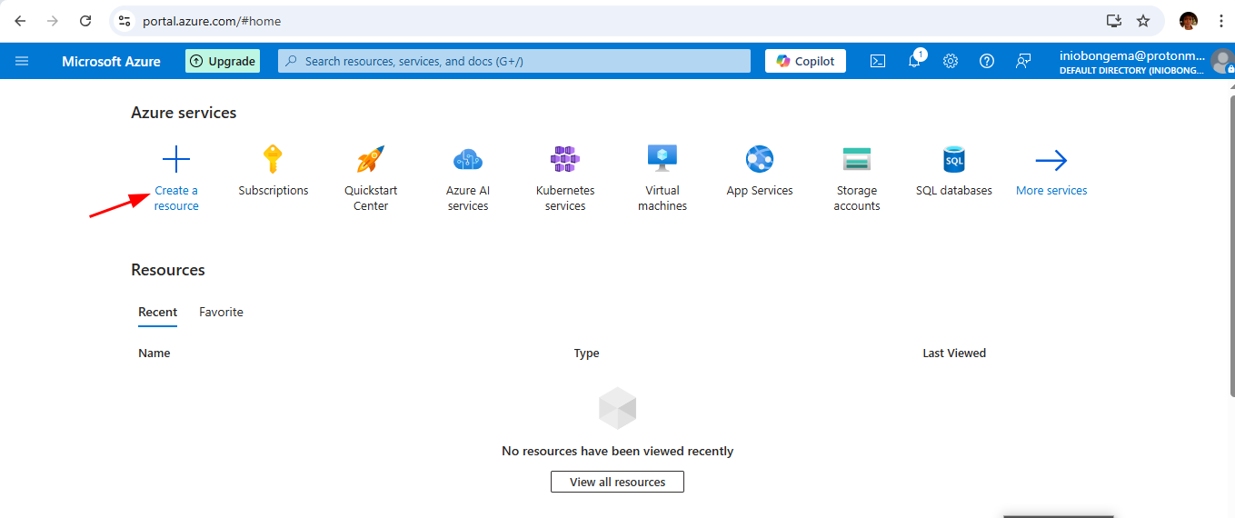This screenshot has height=518, width=1235.
Task: Open Quickstart Center rocket icon
Action: 371,160
